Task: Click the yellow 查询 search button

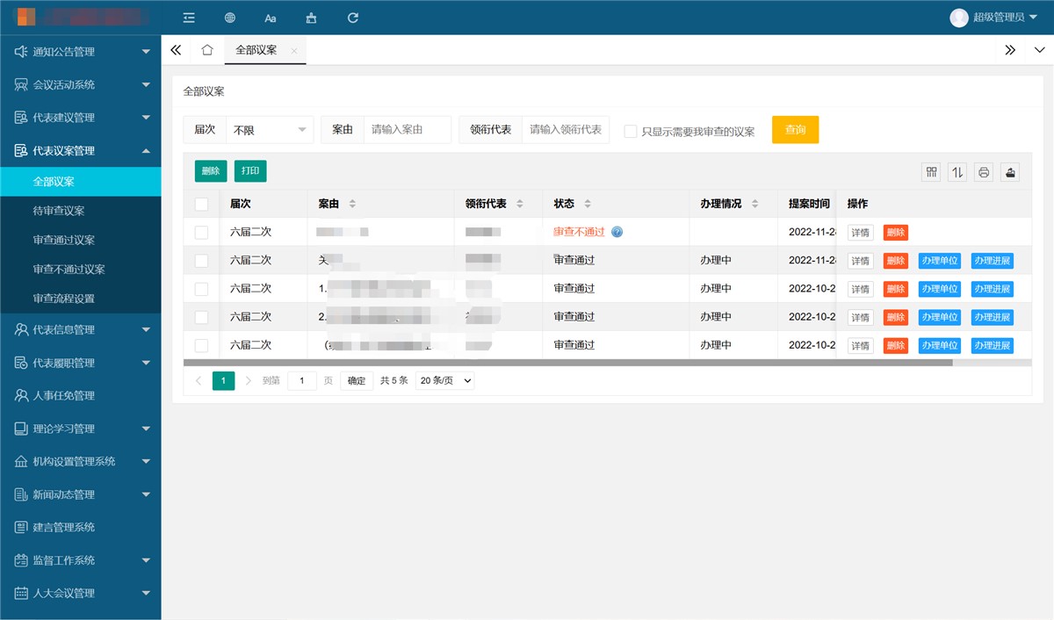Action: [x=794, y=129]
